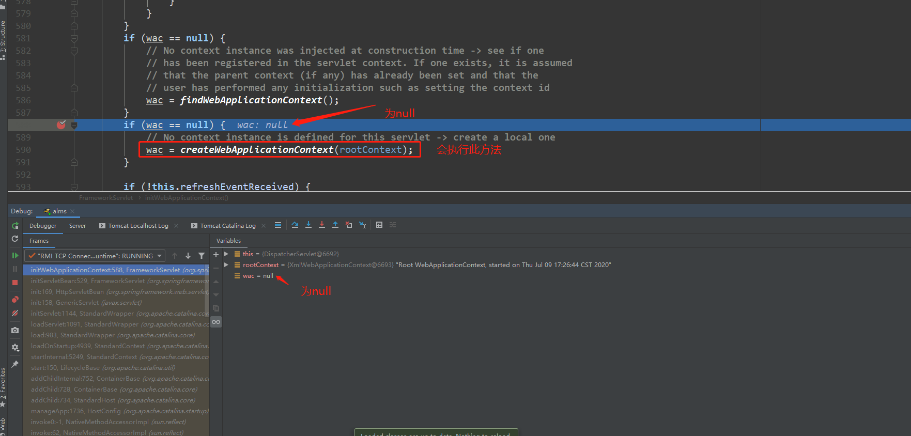
Task: Switch to the Debugger tab
Action: pos(43,226)
